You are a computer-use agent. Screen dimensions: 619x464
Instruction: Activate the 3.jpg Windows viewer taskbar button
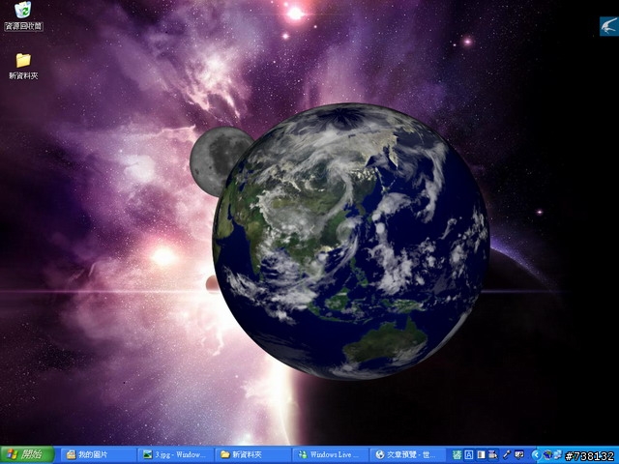click(x=175, y=454)
